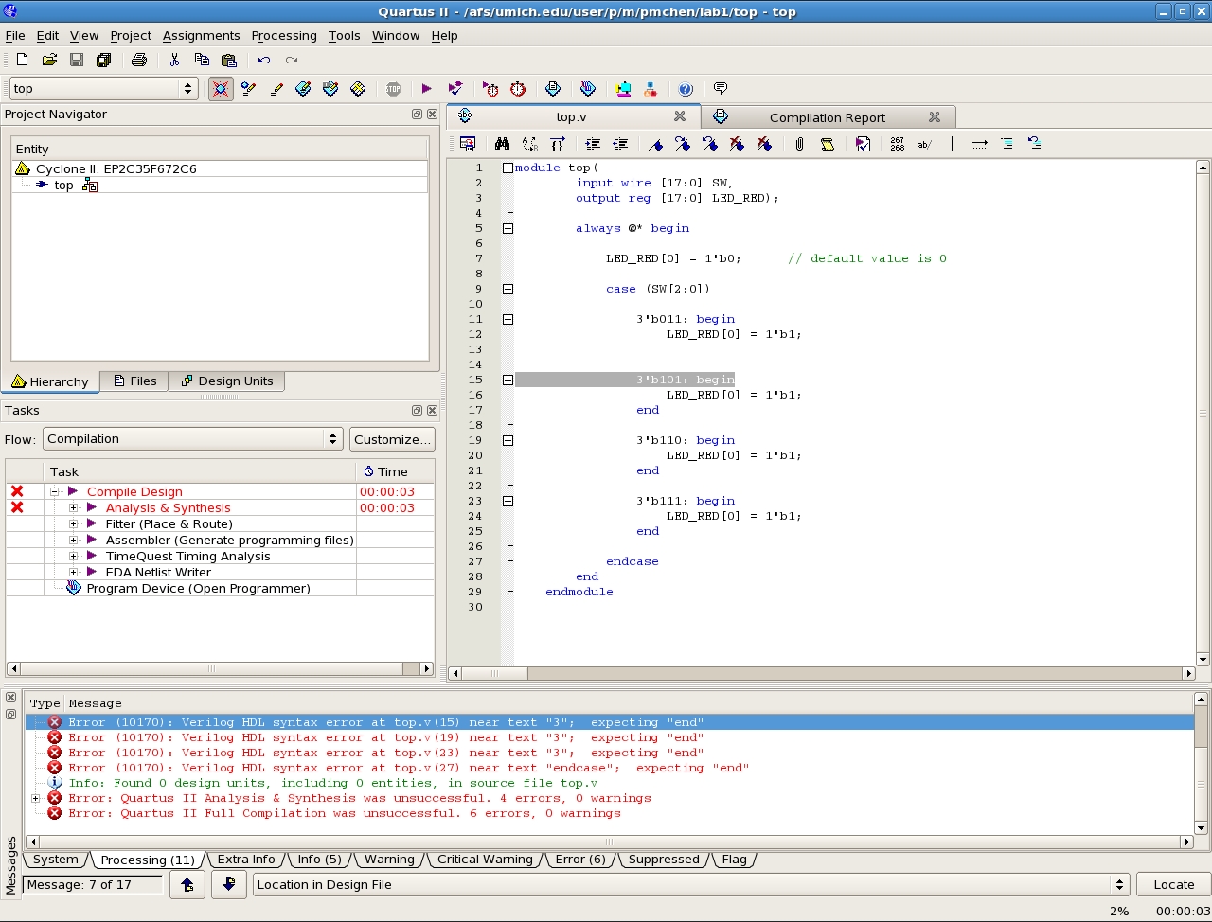The image size is (1212, 922).
Task: Click the Decrease Indent icon
Action: pyautogui.click(x=620, y=144)
